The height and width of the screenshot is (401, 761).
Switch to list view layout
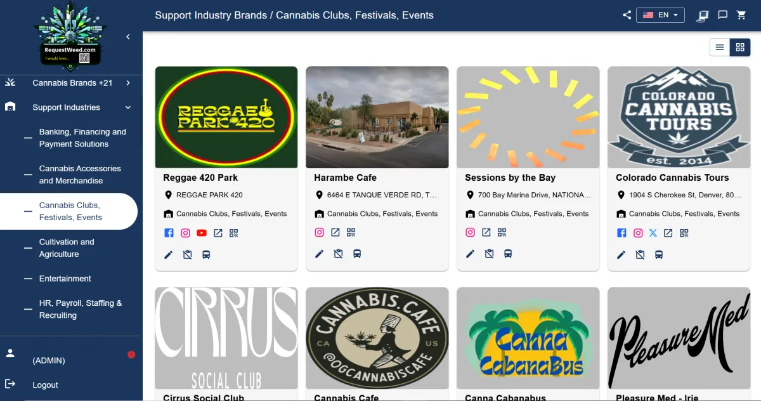click(x=720, y=47)
